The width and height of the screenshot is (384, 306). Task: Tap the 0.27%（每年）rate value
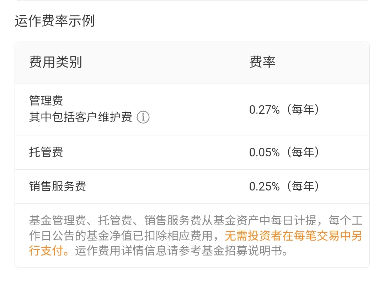click(284, 109)
